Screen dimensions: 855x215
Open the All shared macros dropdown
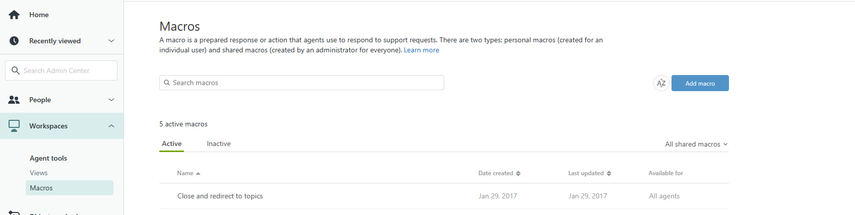[696, 144]
